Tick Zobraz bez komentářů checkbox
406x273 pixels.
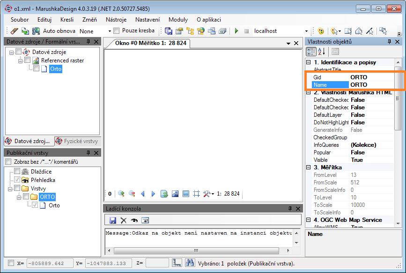click(8, 162)
